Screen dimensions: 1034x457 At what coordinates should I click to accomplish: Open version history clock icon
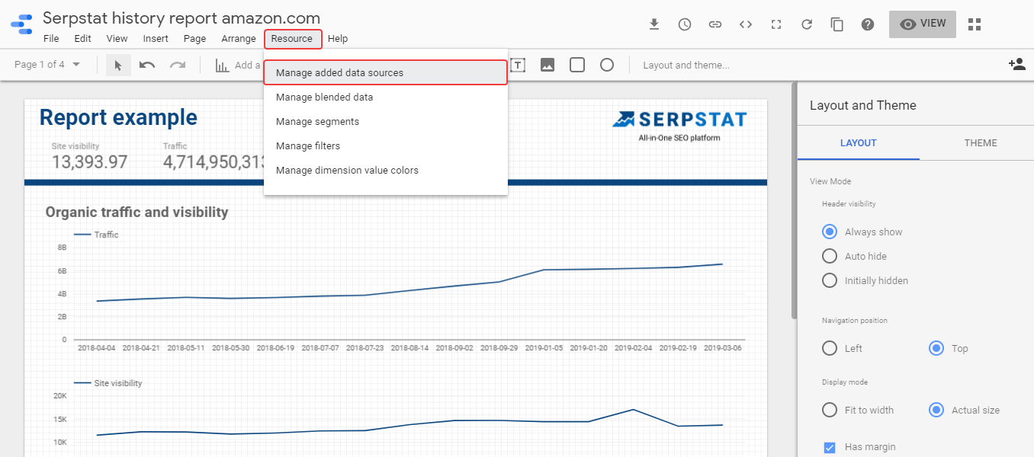click(x=685, y=24)
